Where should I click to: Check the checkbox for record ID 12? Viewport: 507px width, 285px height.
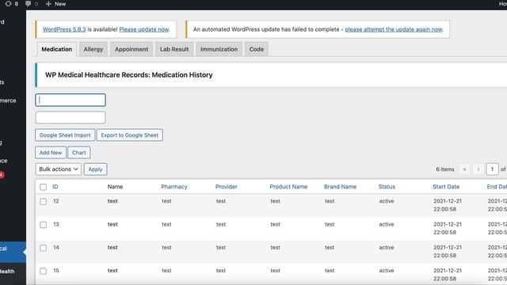(43, 202)
